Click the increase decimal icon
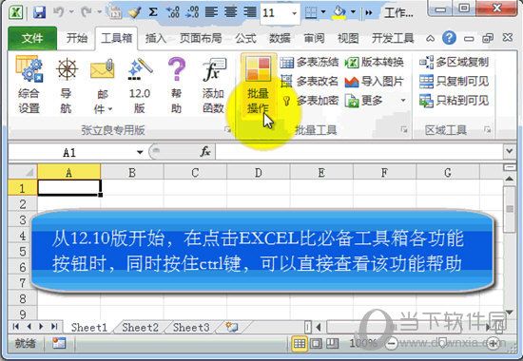The width and height of the screenshot is (523, 361). pos(173,12)
